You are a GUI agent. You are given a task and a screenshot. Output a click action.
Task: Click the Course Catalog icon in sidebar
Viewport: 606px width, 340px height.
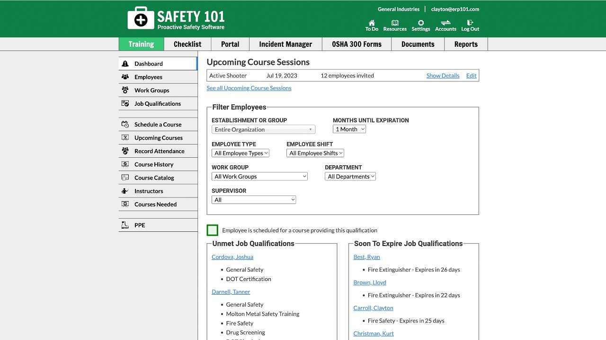125,178
